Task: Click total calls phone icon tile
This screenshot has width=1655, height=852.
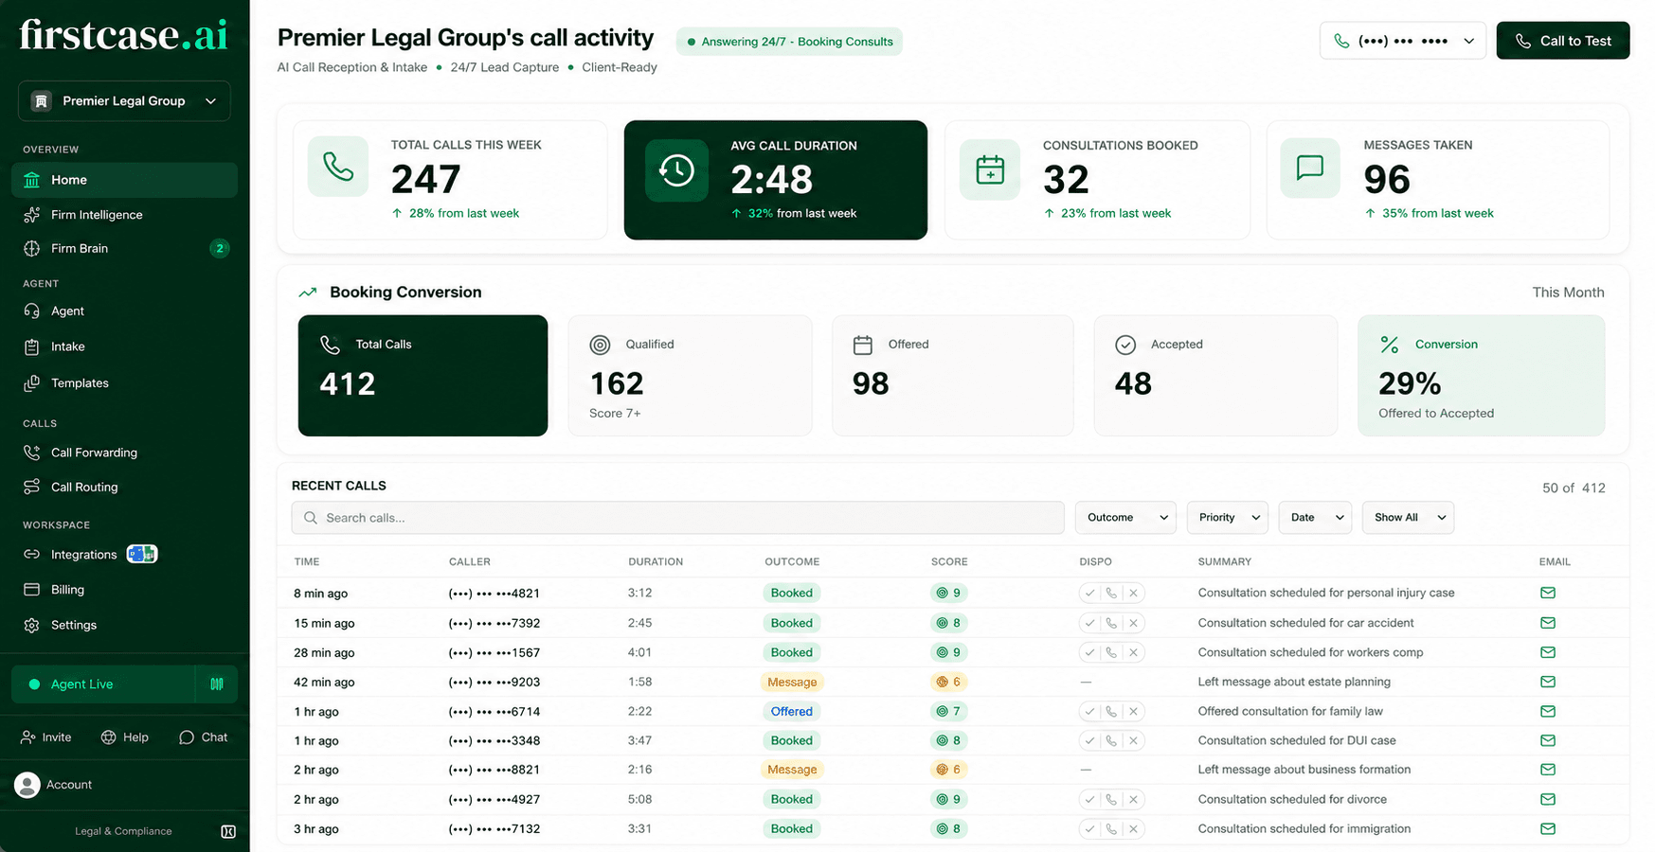Action: tap(338, 167)
